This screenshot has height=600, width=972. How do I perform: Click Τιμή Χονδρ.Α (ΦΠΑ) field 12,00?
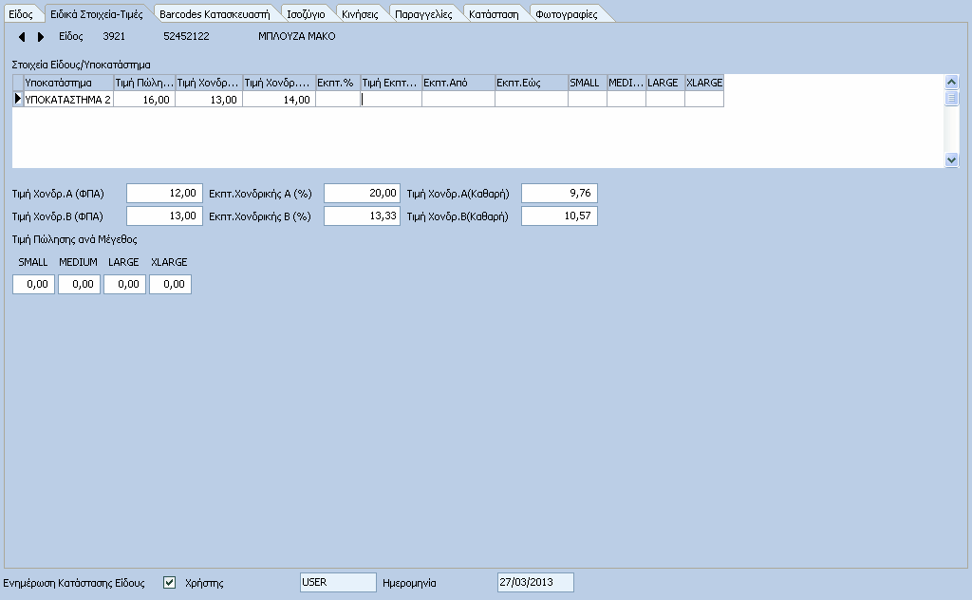pos(165,194)
